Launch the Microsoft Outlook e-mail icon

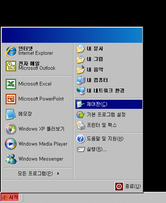(x=11, y=66)
